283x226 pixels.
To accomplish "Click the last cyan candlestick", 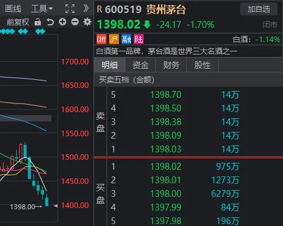I will click(47, 201).
